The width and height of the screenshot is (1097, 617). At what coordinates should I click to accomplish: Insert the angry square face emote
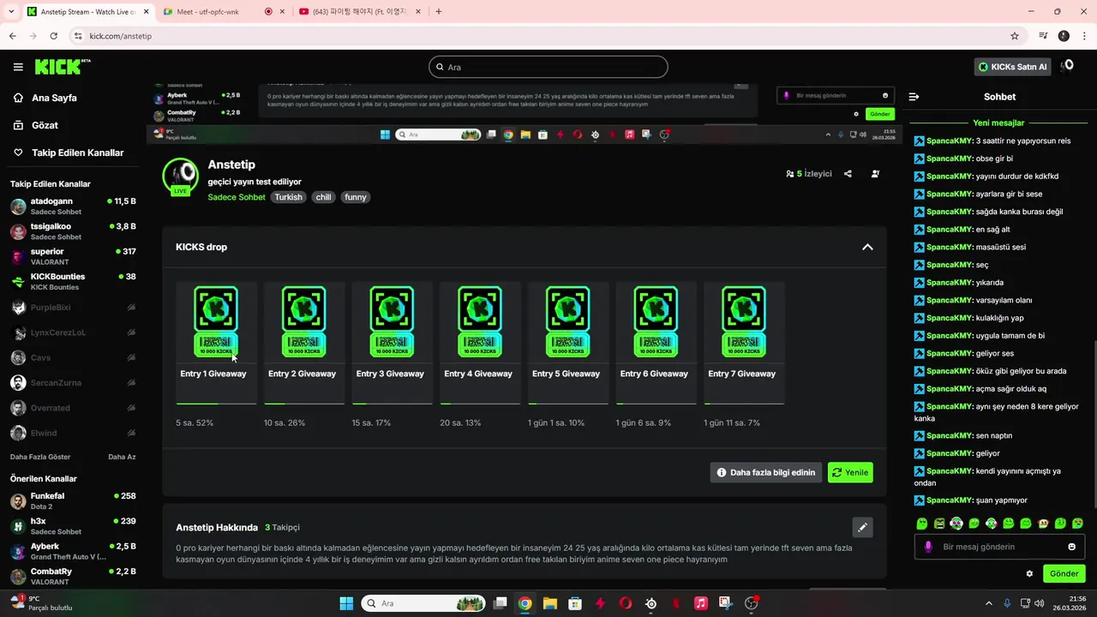(939, 524)
